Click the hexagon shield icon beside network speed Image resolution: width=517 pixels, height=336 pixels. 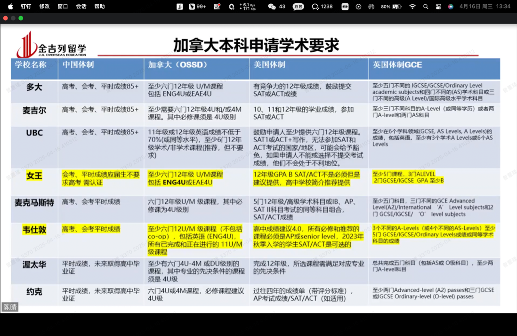(232, 6)
